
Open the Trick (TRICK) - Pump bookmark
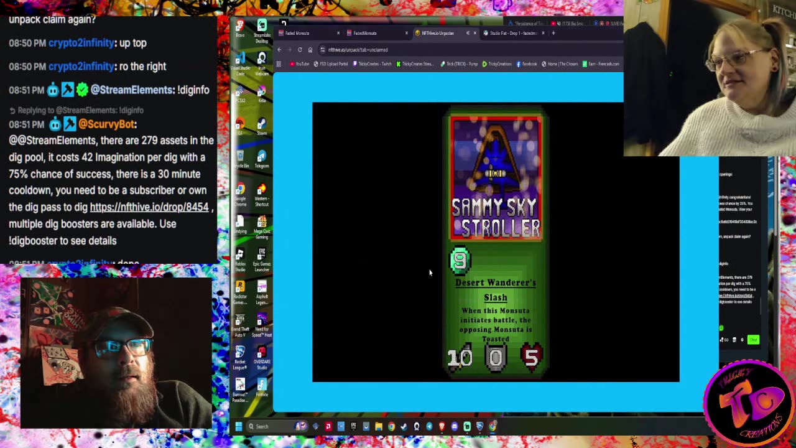(459, 64)
